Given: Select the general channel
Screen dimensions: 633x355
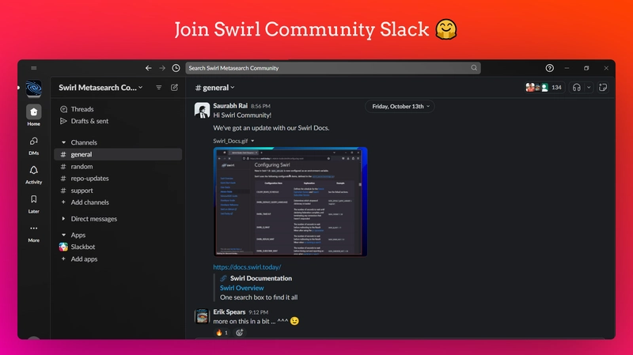Looking at the screenshot, I should coord(118,154).
